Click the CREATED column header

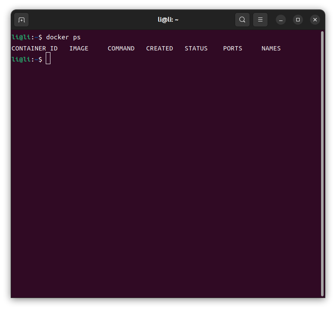click(x=159, y=48)
